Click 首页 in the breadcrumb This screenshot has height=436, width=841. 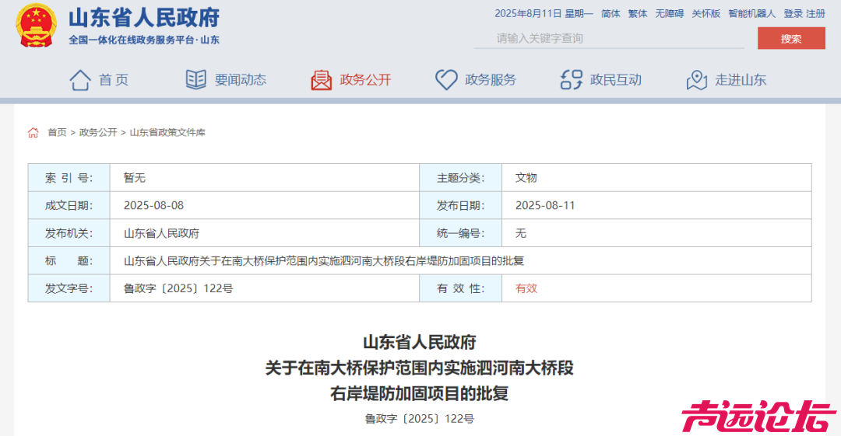click(57, 132)
